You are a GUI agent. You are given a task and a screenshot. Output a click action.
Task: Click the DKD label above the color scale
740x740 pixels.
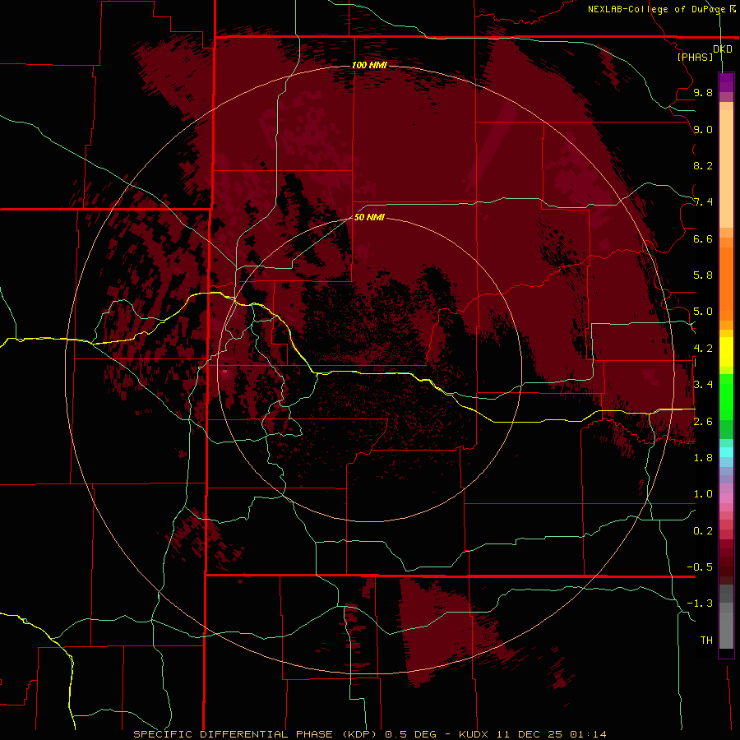coord(723,49)
